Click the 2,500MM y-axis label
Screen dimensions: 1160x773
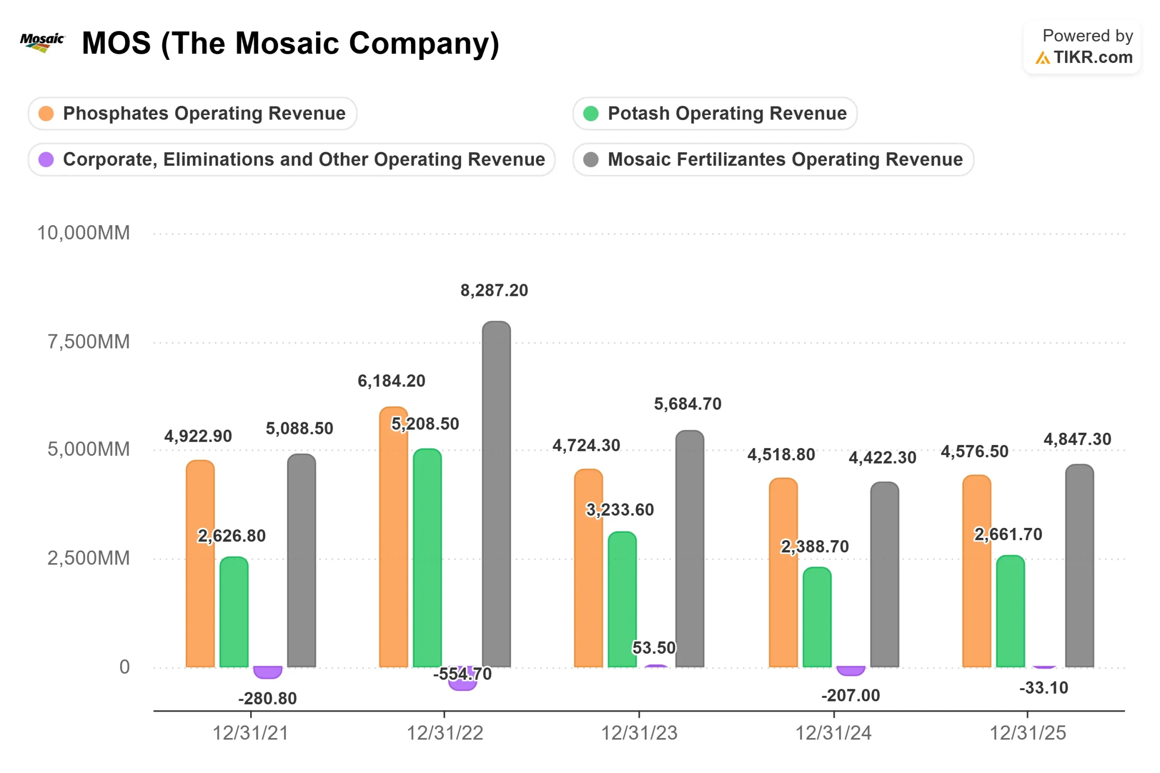(89, 558)
